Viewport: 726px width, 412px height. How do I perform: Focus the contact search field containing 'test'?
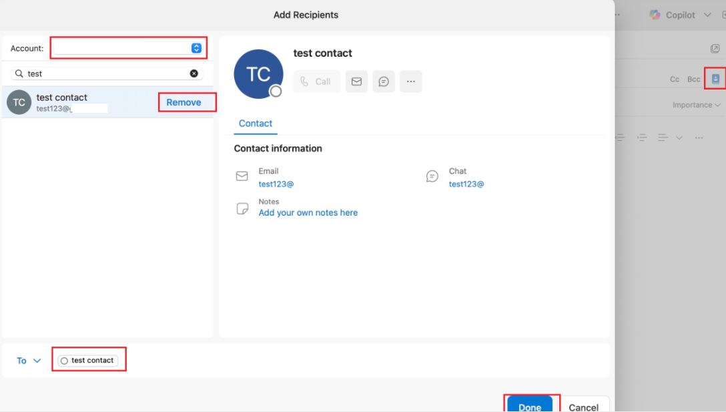click(x=107, y=73)
